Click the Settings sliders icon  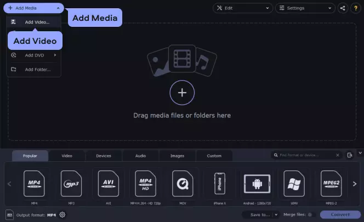pyautogui.click(x=282, y=8)
